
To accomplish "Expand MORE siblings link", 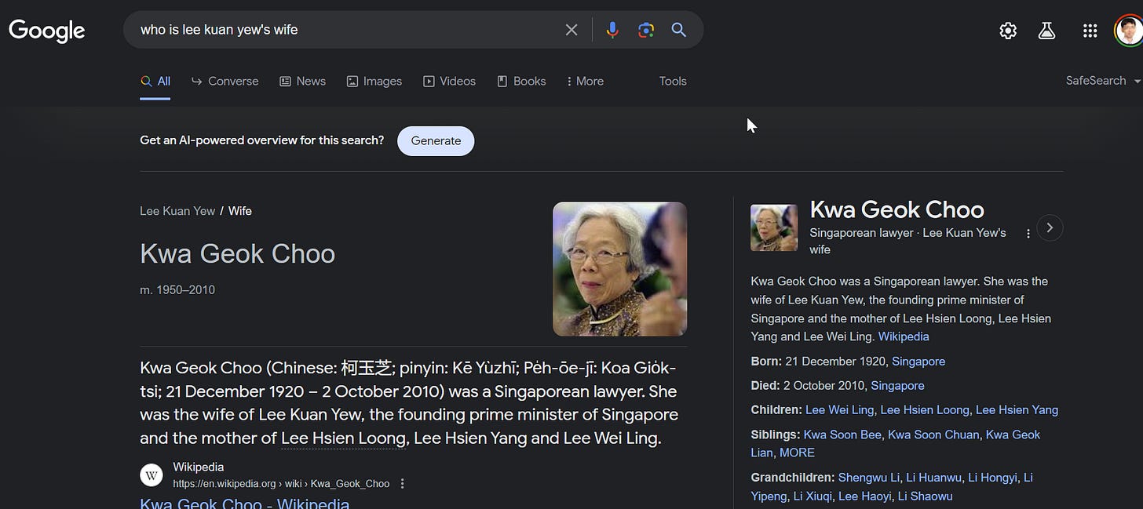I will coord(797,453).
